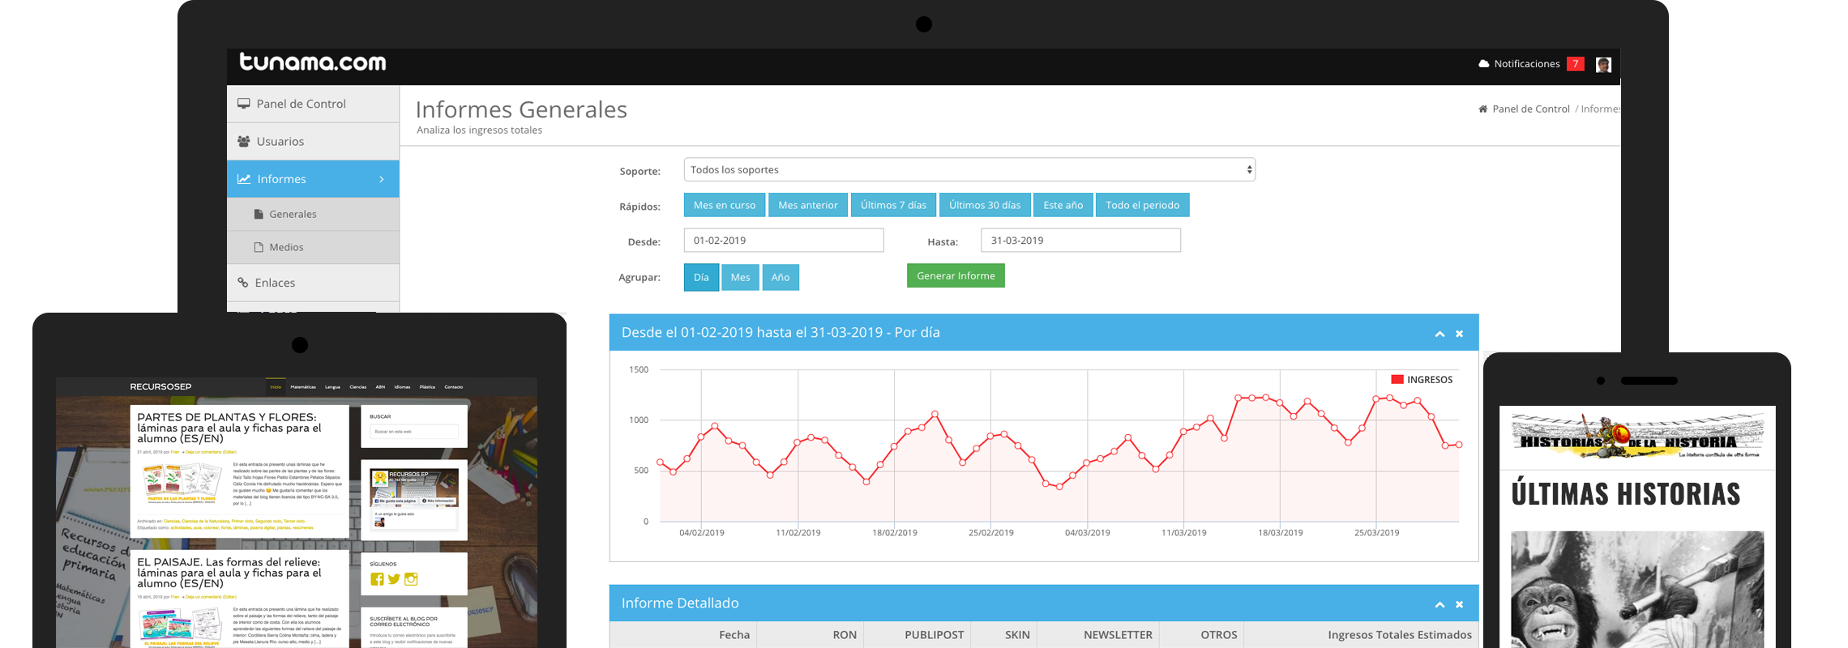Open Idiomas in RecursosEP nav bar

tap(402, 387)
